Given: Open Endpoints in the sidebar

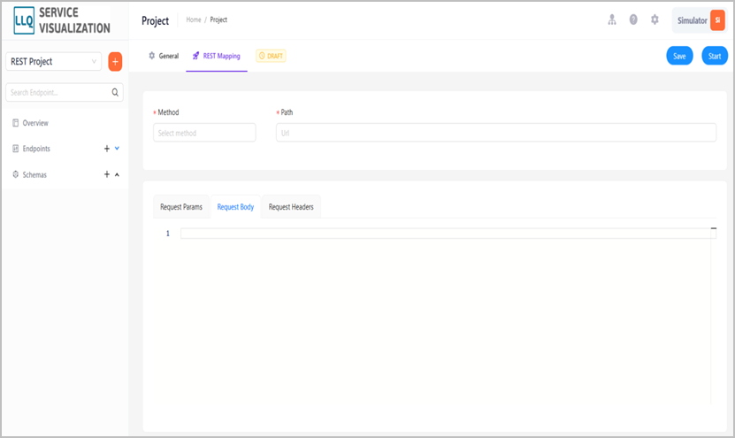Looking at the screenshot, I should 36,149.
